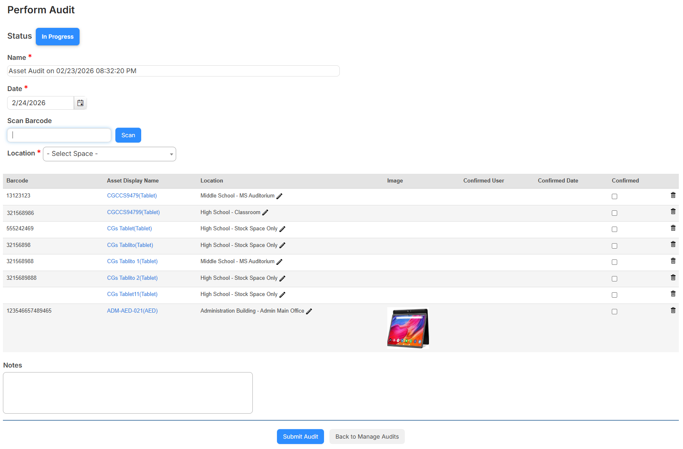
Task: Go back to Manage Audits
Action: (367, 437)
